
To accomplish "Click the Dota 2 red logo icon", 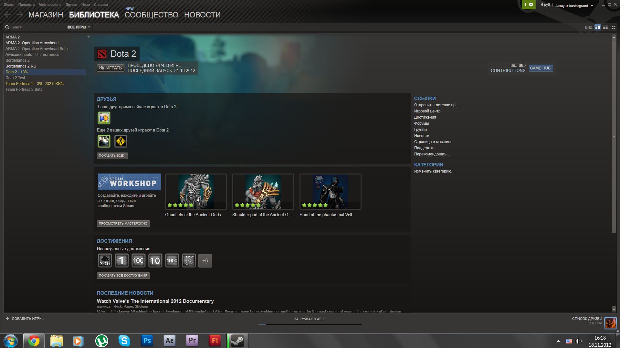I will tap(102, 54).
